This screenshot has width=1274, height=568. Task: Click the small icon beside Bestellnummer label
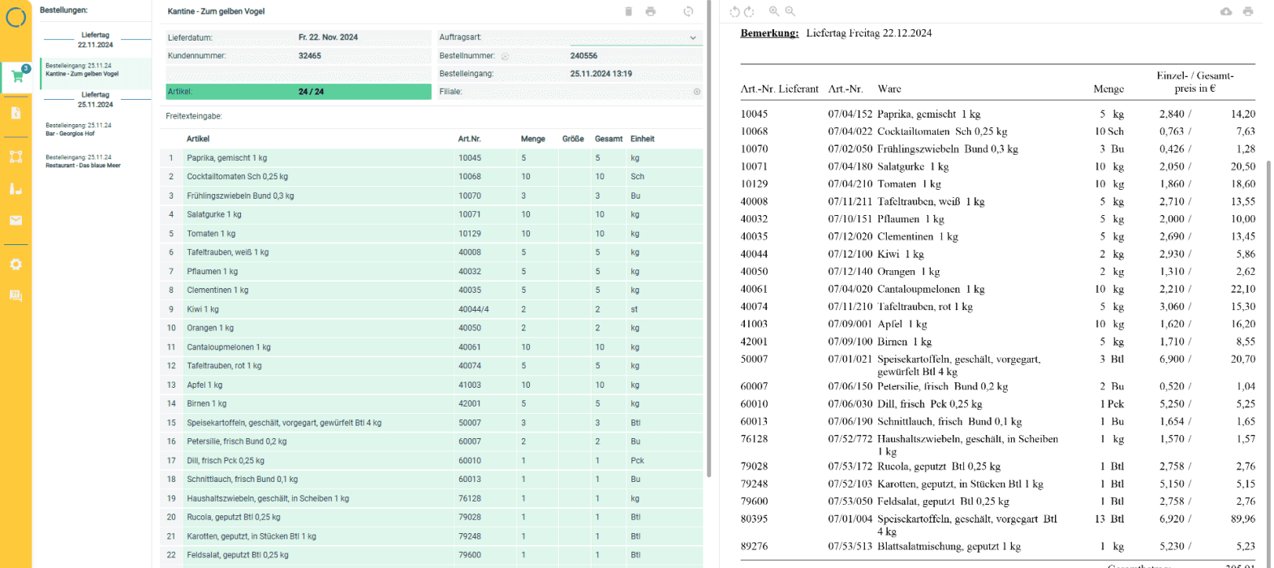pos(505,57)
